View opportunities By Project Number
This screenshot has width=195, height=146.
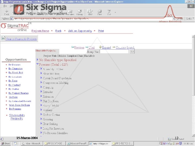coord(18,93)
